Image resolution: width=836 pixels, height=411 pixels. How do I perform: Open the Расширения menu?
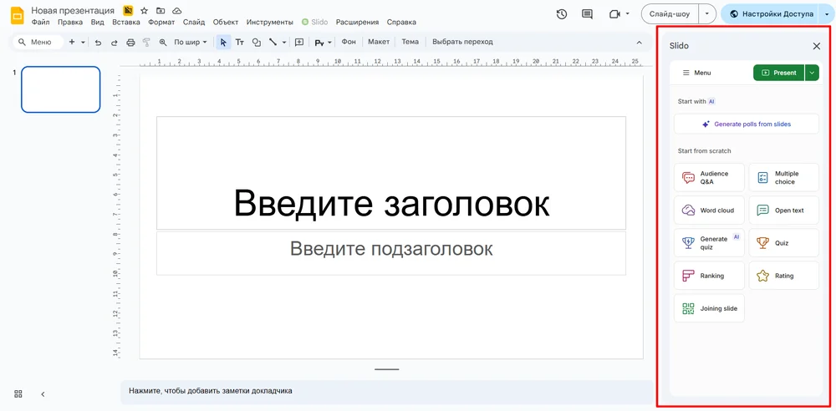(x=357, y=23)
